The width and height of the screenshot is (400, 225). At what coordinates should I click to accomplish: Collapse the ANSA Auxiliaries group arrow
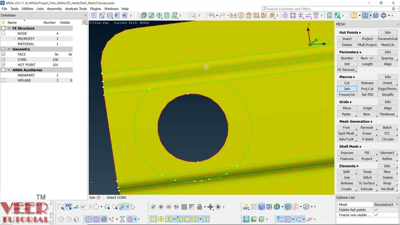click(9, 70)
